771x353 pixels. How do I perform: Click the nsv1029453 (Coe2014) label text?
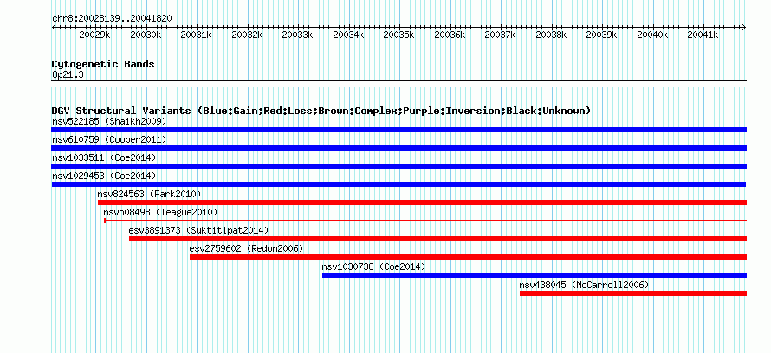click(x=104, y=176)
